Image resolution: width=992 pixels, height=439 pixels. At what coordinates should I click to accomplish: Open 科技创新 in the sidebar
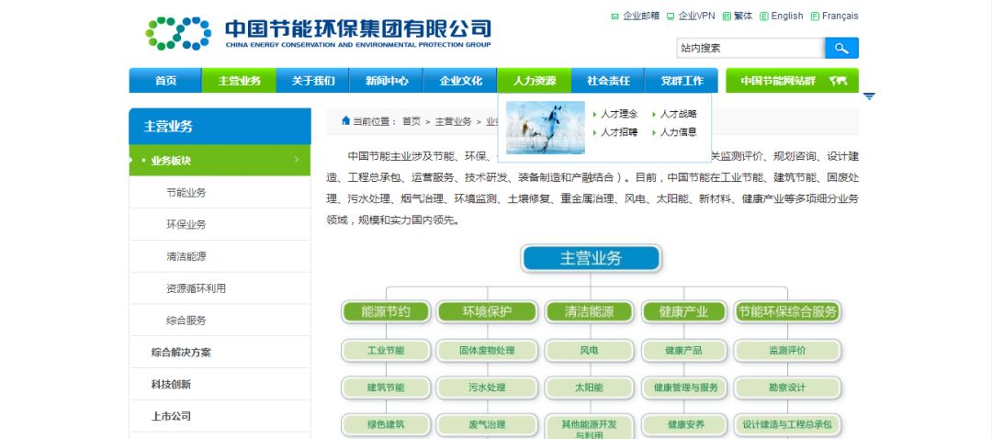(171, 385)
